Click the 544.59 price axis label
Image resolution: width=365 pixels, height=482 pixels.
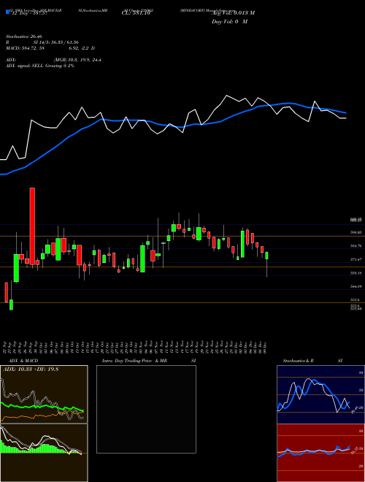point(356,286)
